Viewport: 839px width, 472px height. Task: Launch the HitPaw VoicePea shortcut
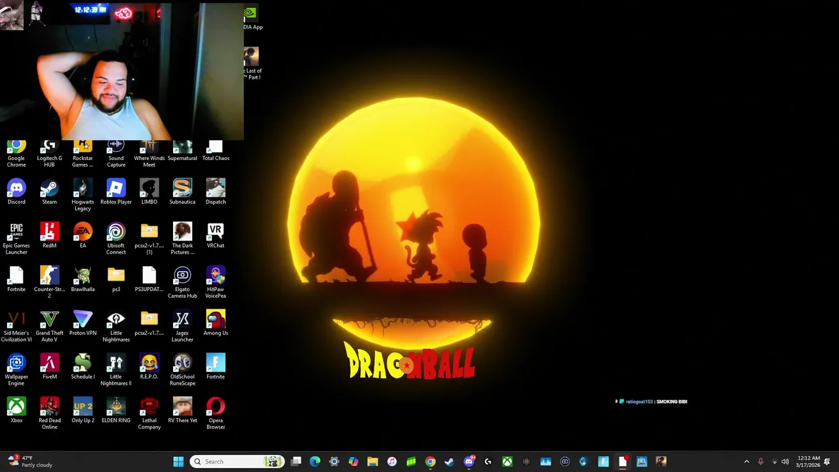click(216, 283)
